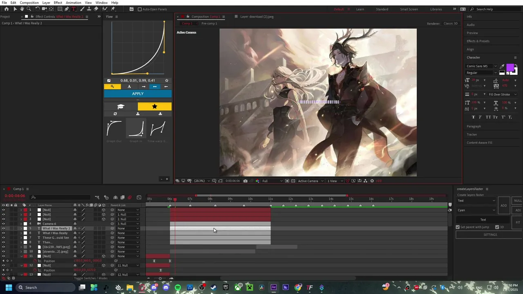Hide the What I Was Really 2 layer

3,228
